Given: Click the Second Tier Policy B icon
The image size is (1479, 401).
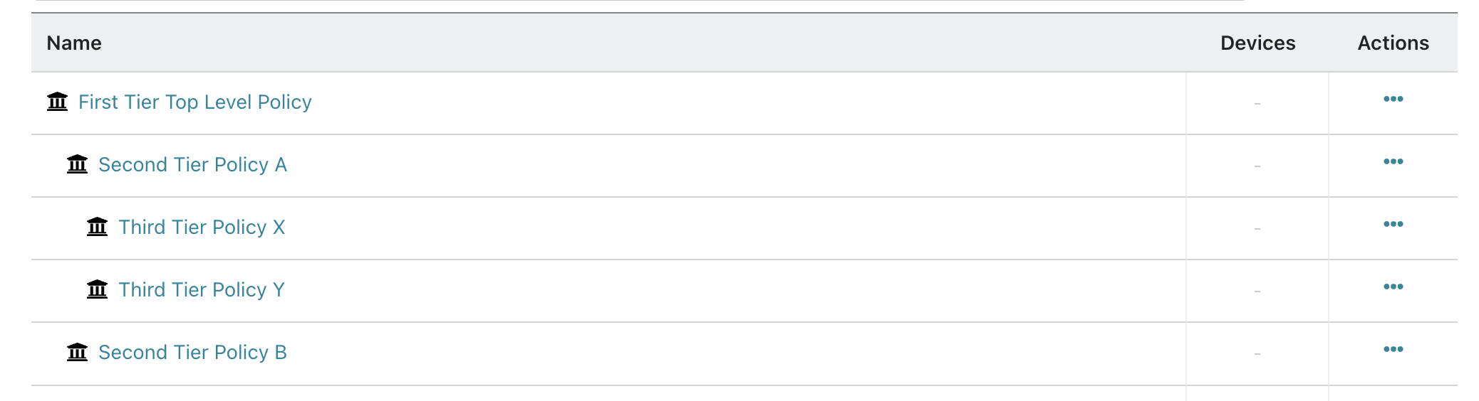Looking at the screenshot, I should [77, 352].
